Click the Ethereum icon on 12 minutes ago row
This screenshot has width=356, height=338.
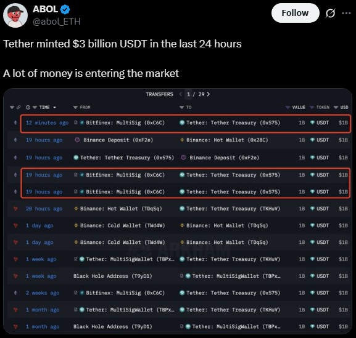[15, 123]
